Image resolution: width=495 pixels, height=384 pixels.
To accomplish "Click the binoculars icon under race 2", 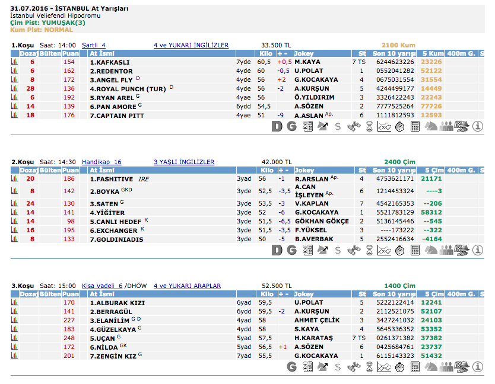I will [354, 250].
